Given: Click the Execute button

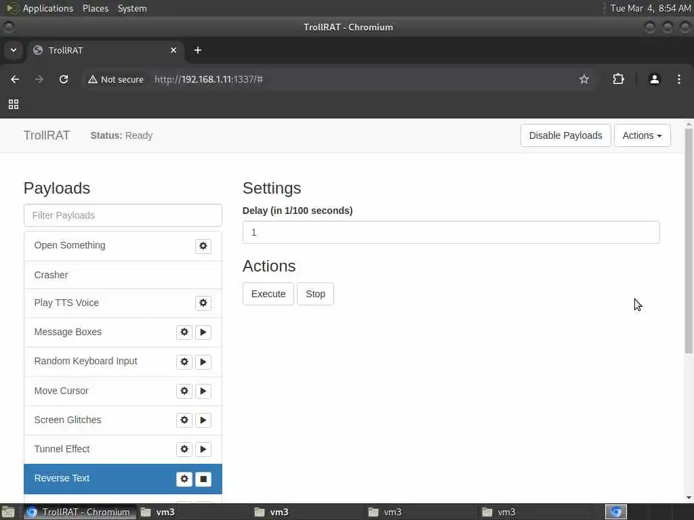Looking at the screenshot, I should (268, 294).
